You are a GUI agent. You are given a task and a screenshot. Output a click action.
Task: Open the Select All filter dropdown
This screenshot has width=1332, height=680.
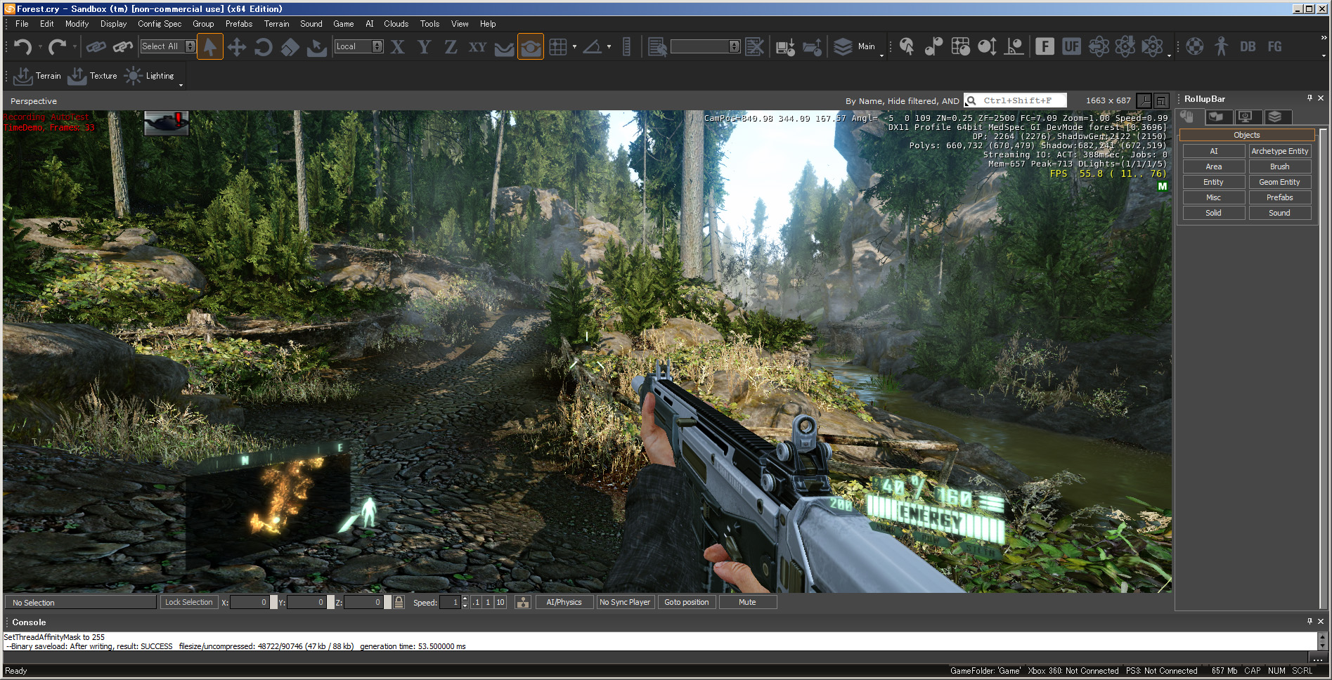pos(168,46)
